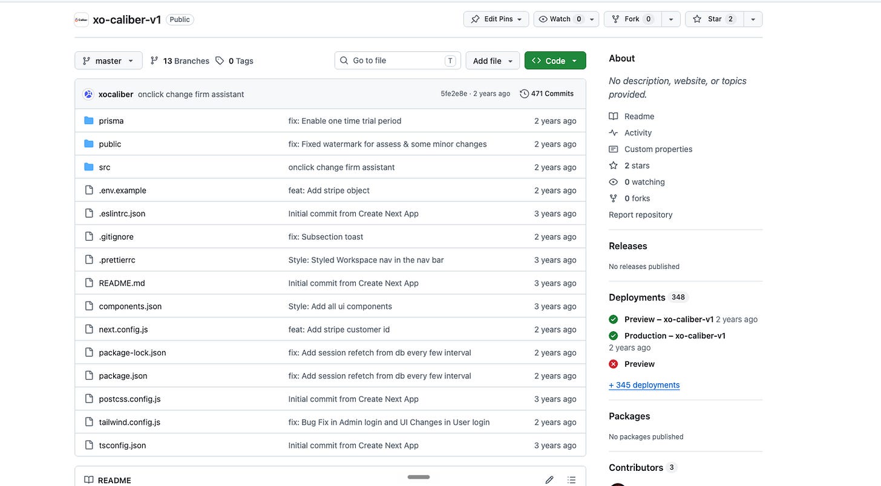View the 13 Branches page
881x486 pixels.
pos(180,60)
